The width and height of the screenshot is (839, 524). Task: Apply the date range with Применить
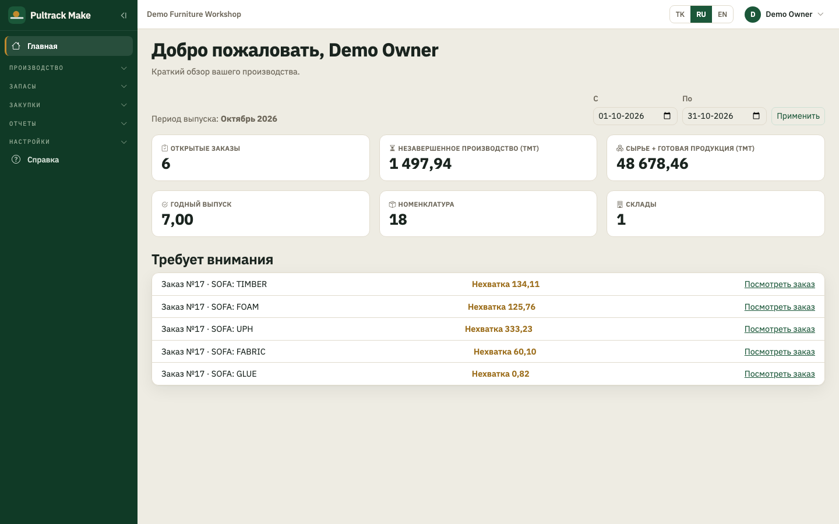798,116
